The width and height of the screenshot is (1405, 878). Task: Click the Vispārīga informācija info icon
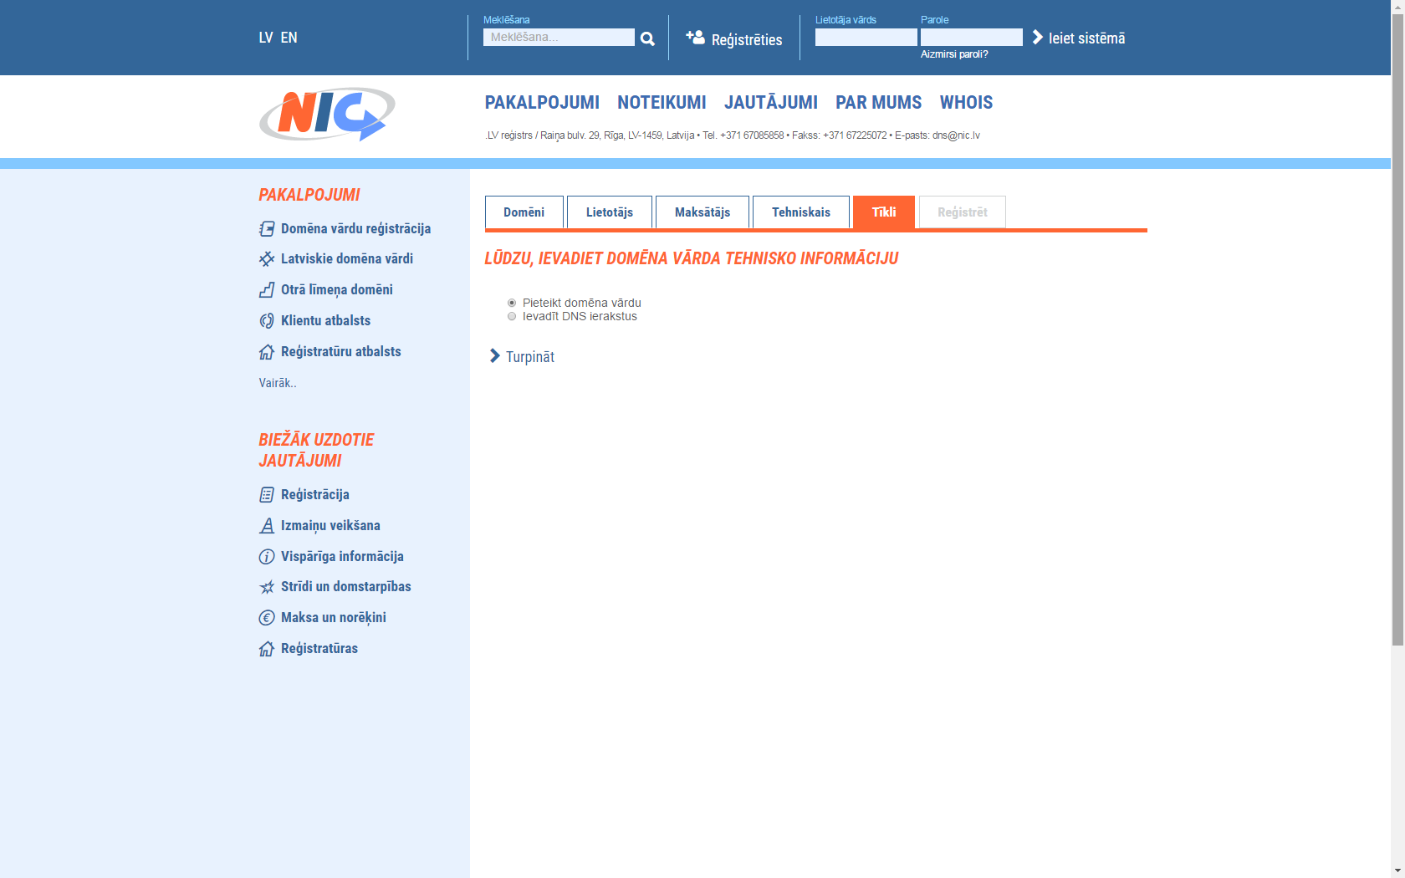coord(267,557)
